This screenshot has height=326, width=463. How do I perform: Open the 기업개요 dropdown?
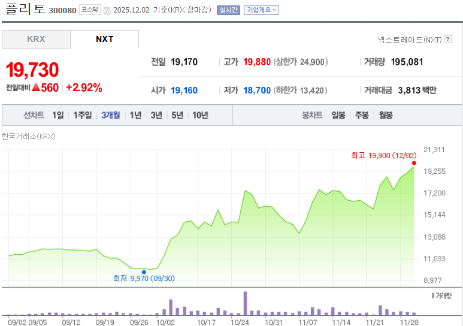coord(261,10)
